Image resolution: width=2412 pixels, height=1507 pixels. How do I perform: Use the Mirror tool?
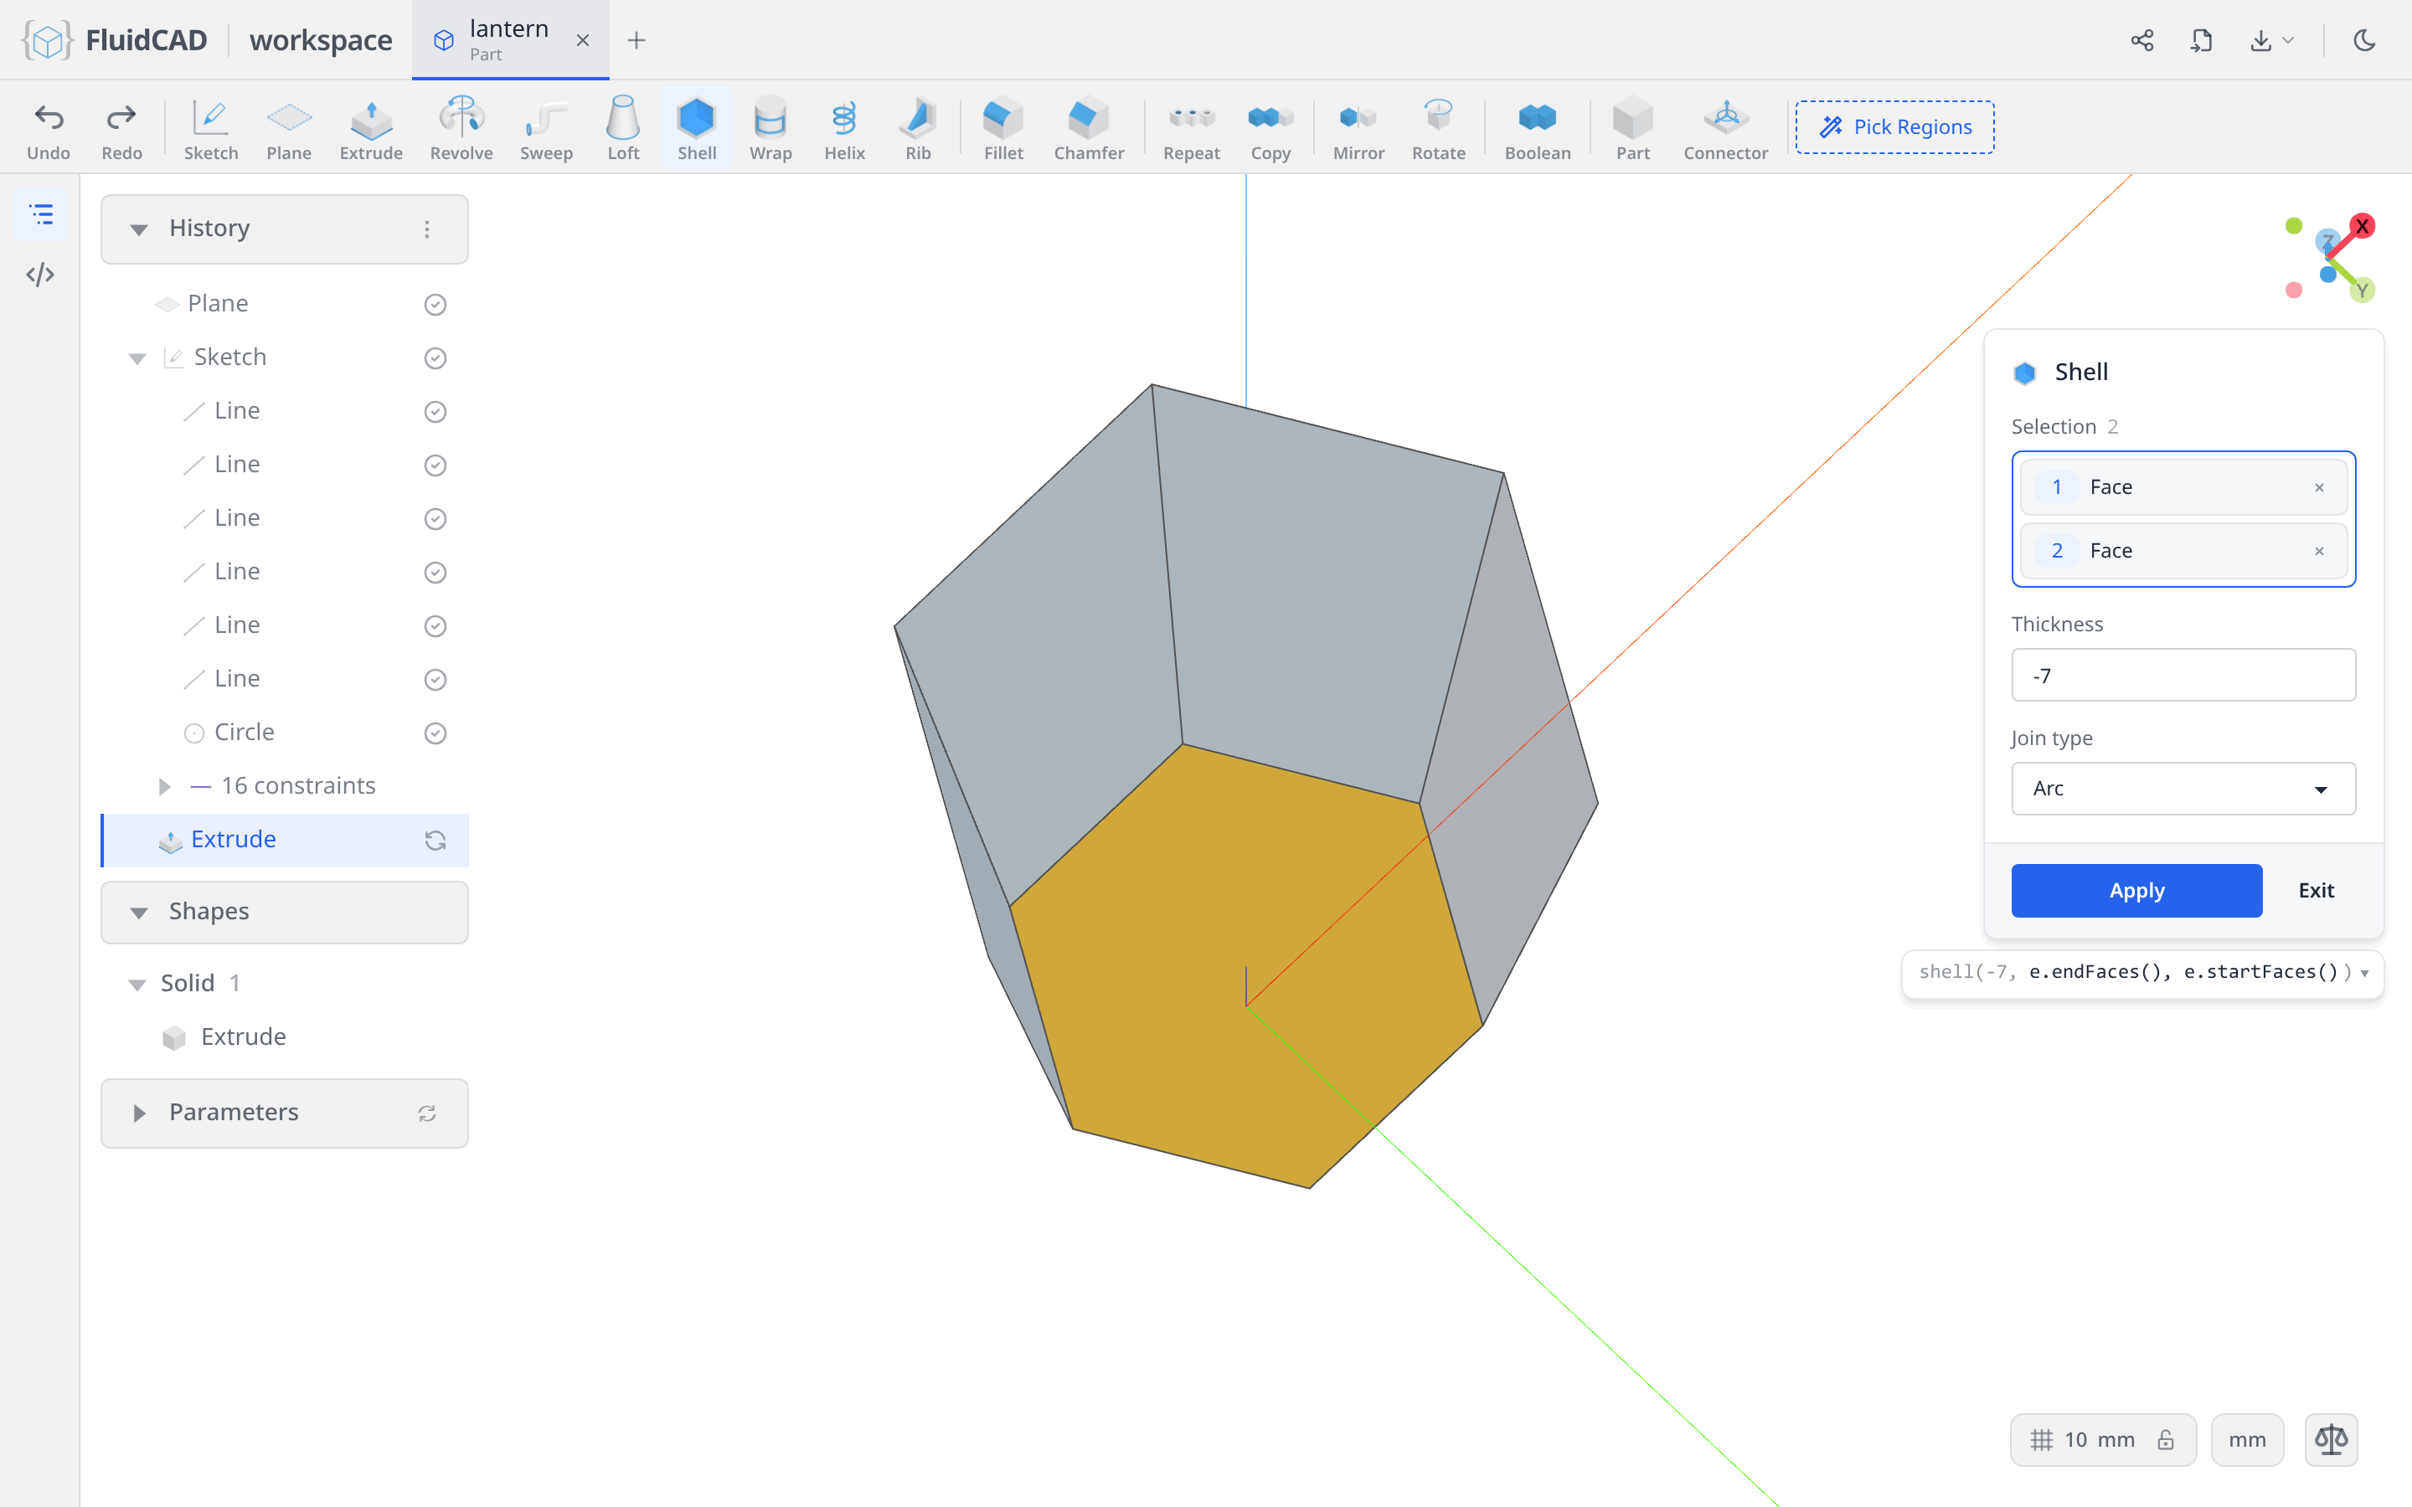pos(1358,130)
